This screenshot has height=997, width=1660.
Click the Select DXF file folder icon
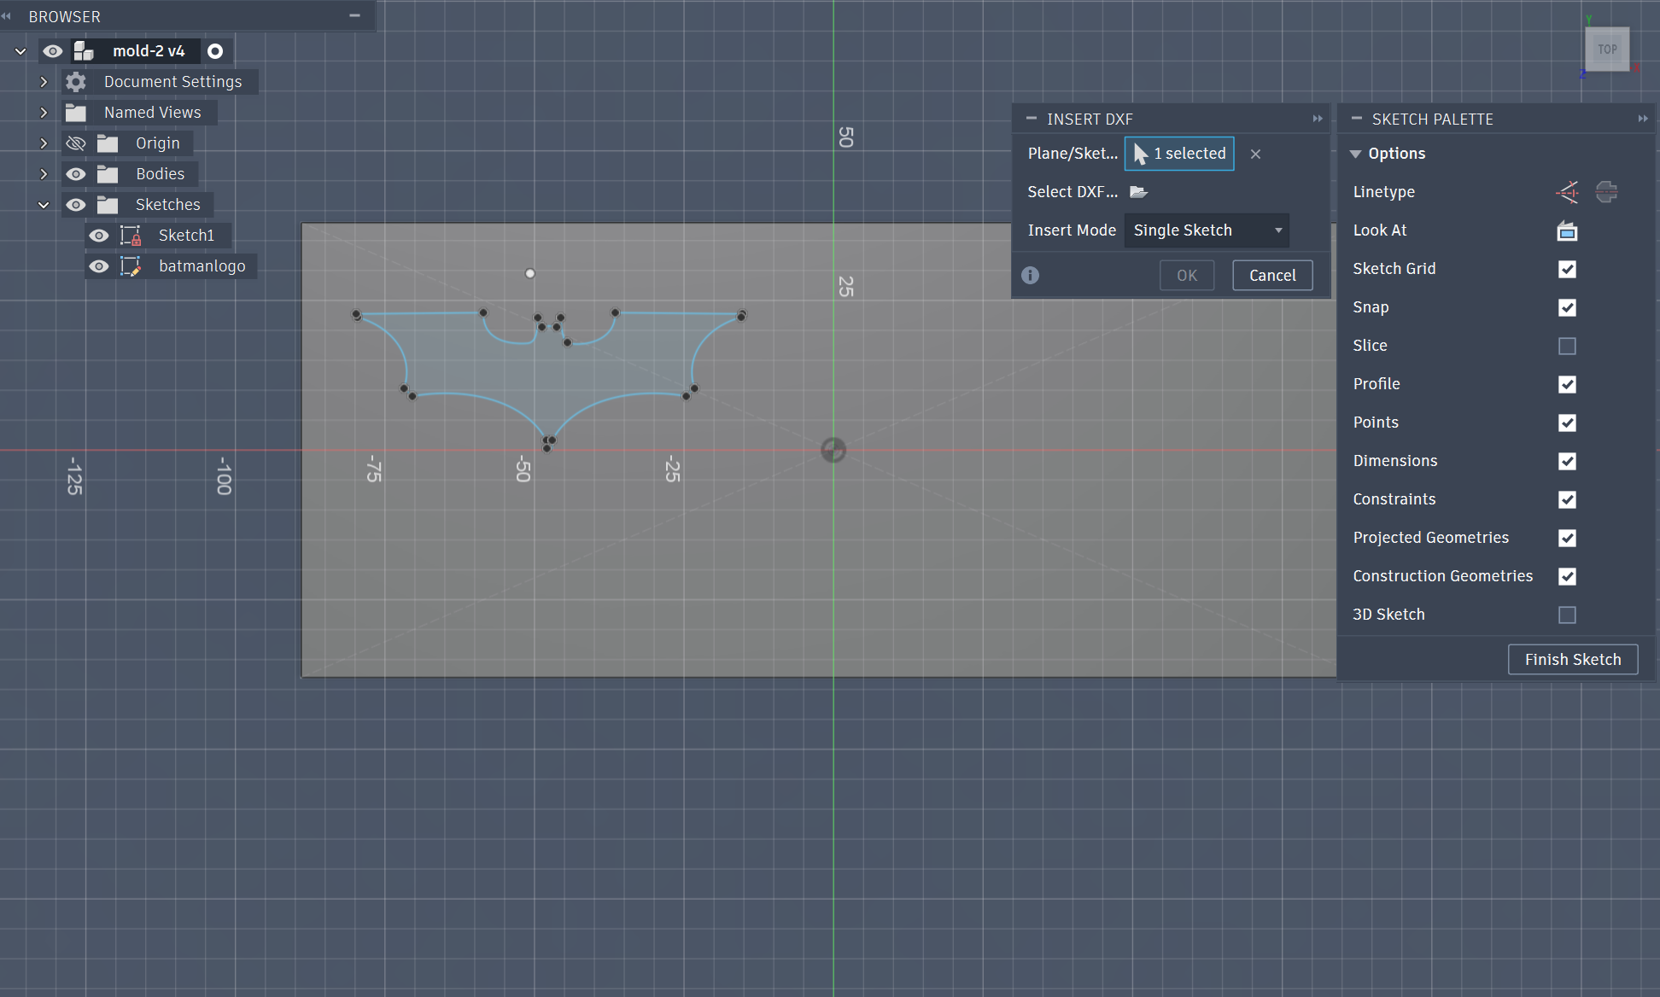coord(1138,192)
